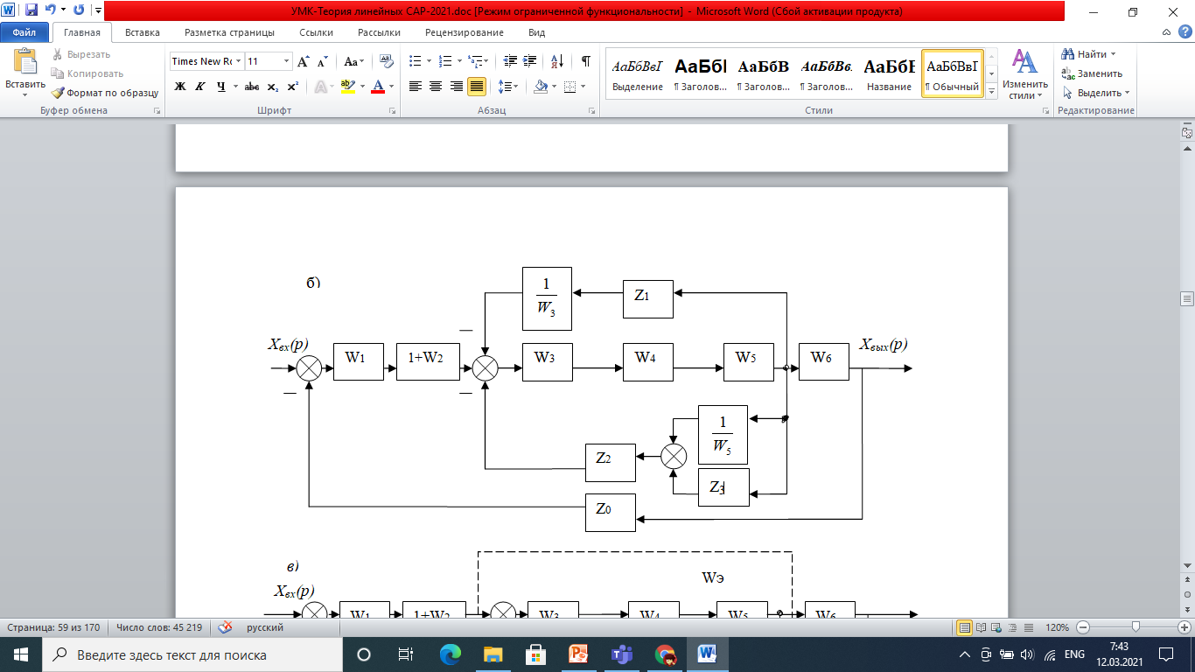Expand the styles gallery
The image size is (1195, 672).
pos(991,91)
